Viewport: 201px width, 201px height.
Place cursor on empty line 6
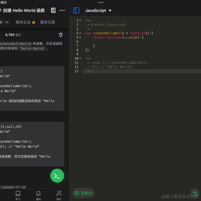[142, 42]
